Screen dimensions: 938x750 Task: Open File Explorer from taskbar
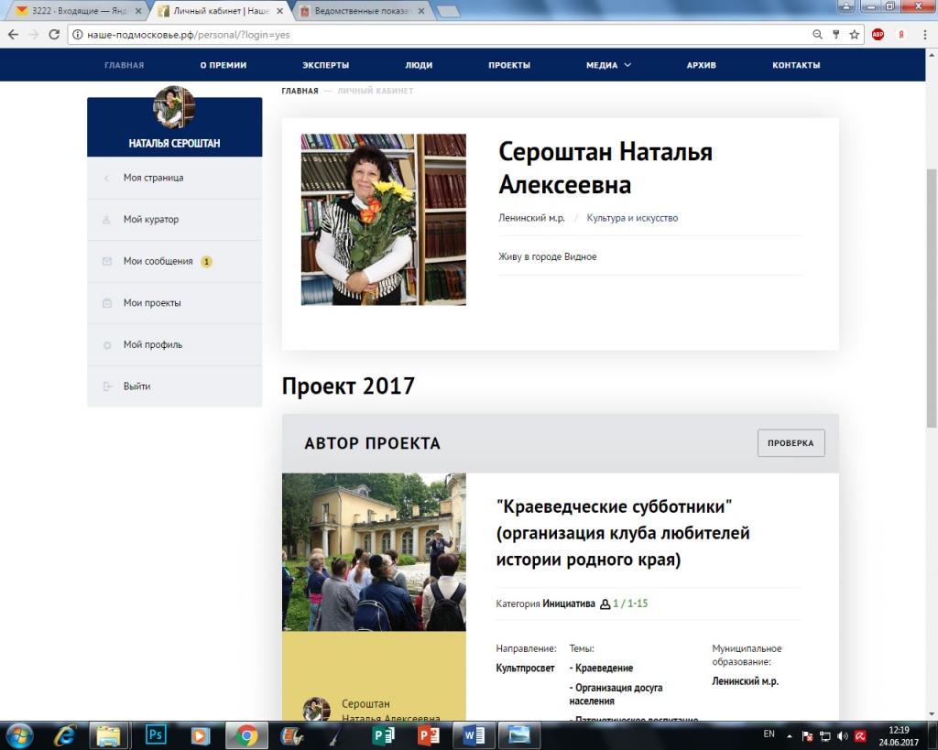(109, 735)
